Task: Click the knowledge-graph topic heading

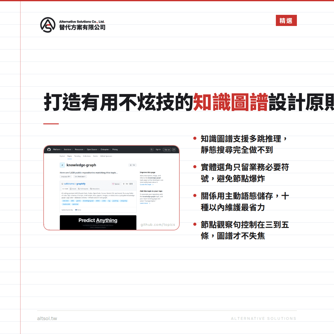Action: point(81,165)
